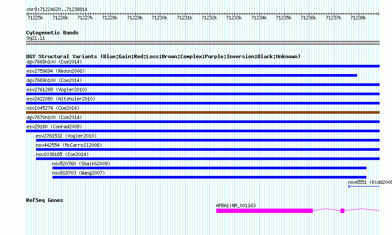
Task: Click the 71233k ruler tick label
Action: pos(234,18)
